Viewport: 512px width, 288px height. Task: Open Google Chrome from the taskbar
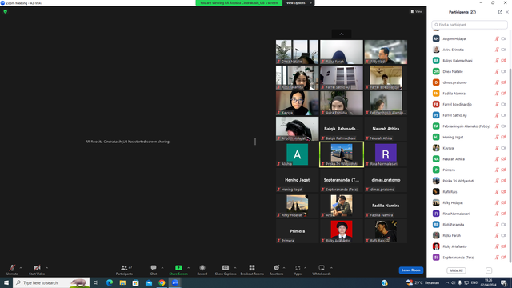point(162,282)
